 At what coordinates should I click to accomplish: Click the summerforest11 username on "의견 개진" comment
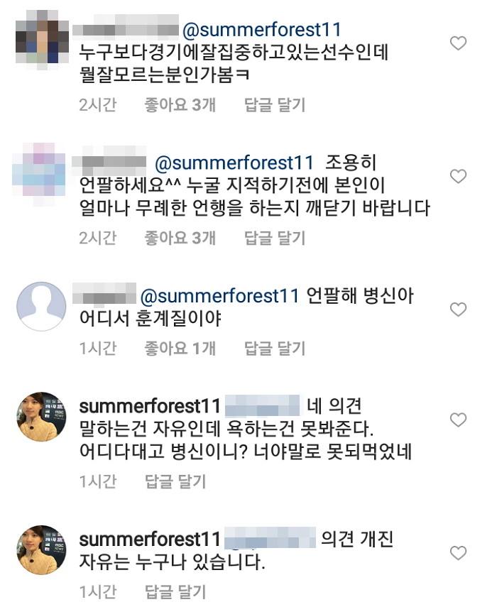click(150, 539)
